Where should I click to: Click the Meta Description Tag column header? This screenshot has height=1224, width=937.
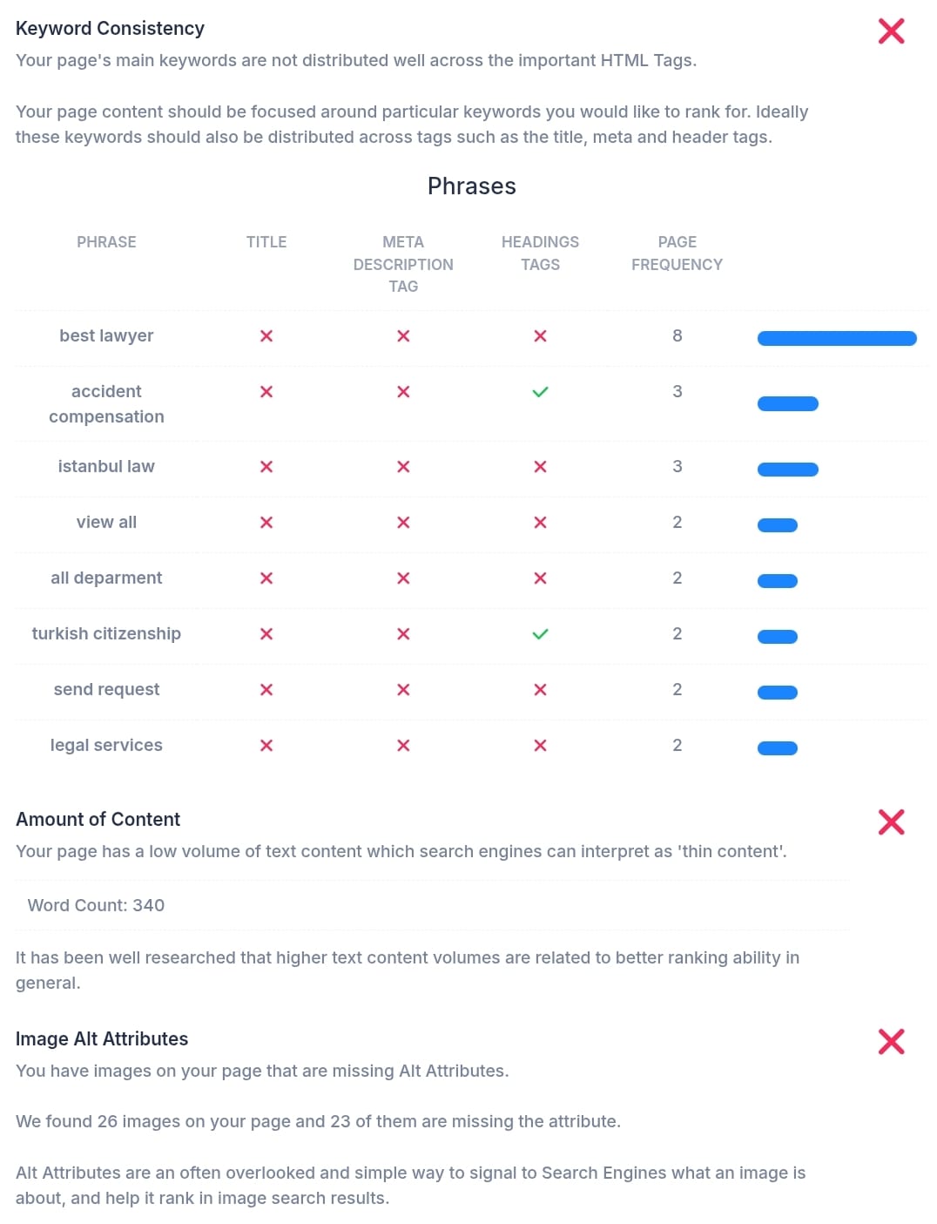pos(403,264)
